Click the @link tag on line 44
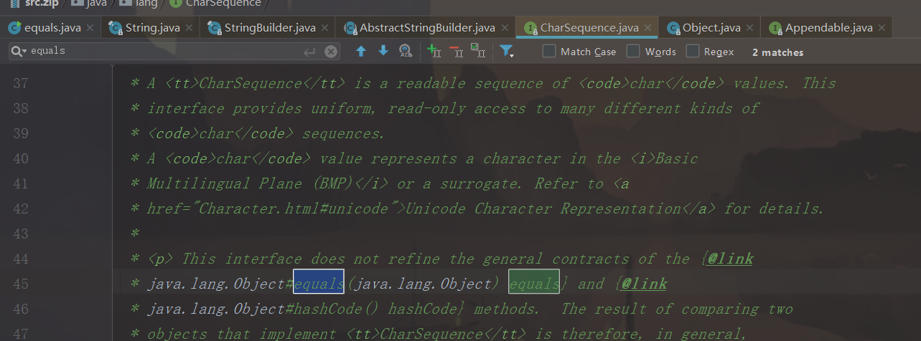 point(730,259)
